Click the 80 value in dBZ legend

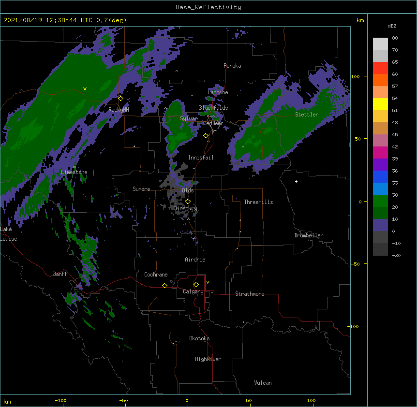pos(395,38)
